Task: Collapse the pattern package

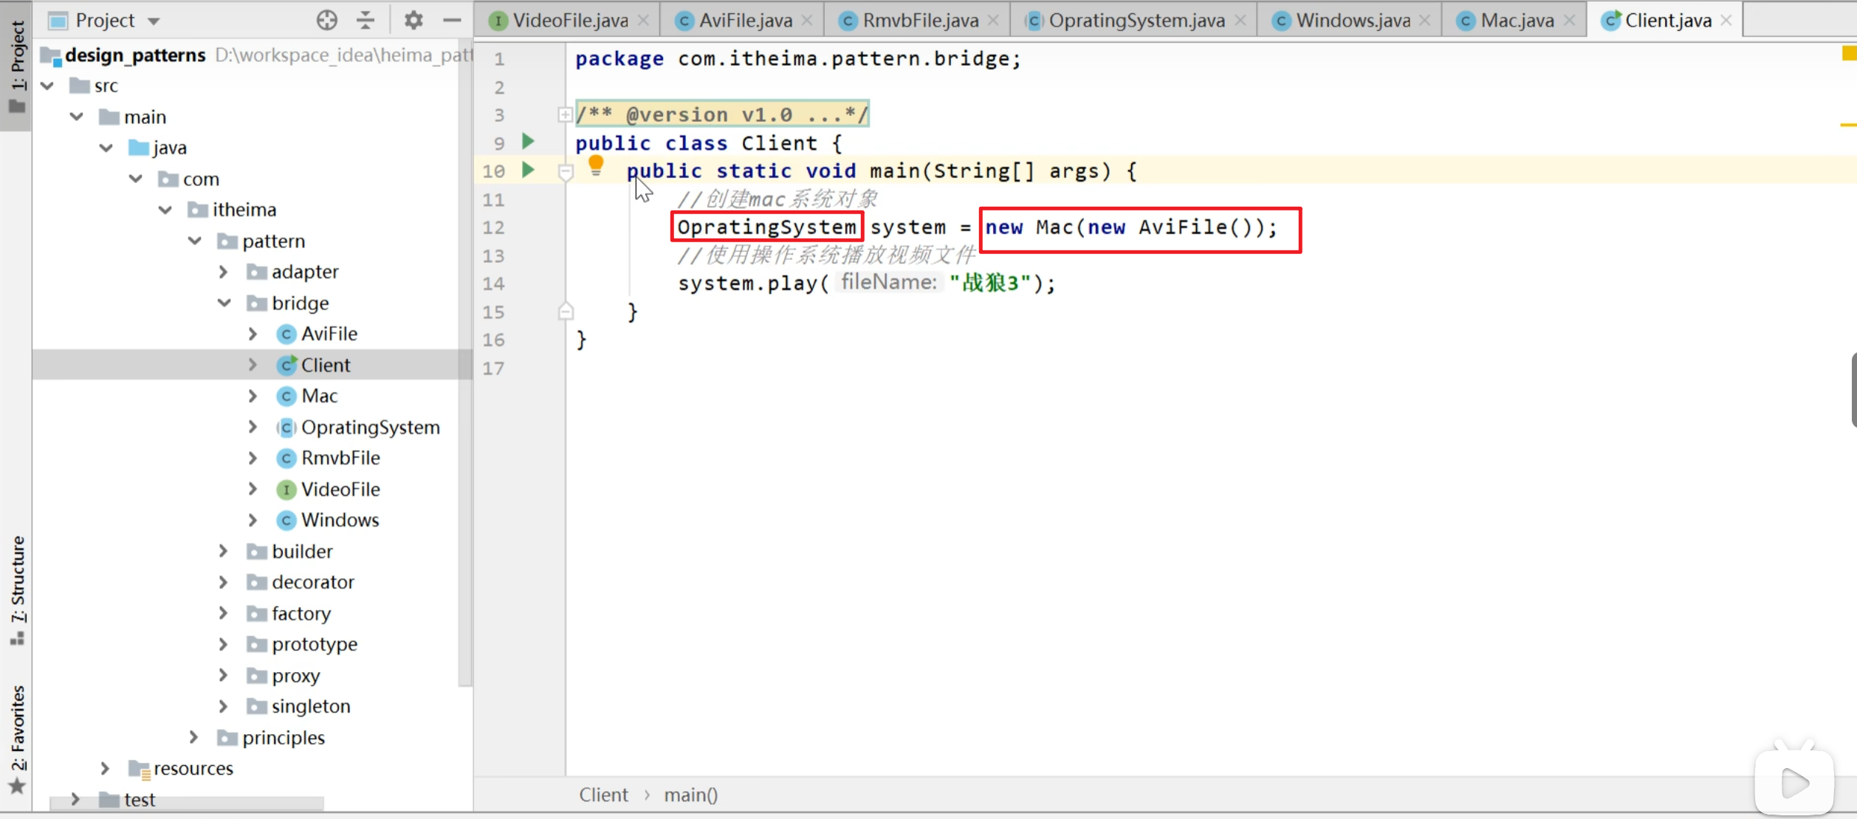Action: coord(195,241)
